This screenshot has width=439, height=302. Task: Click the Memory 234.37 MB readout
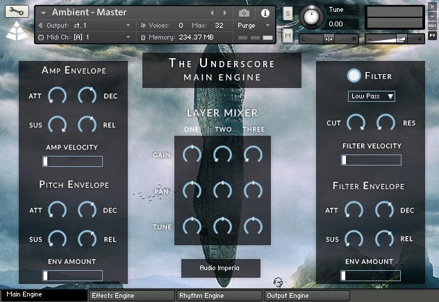196,37
